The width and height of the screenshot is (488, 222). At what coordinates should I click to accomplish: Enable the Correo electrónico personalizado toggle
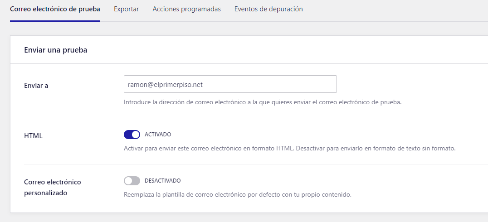point(132,181)
